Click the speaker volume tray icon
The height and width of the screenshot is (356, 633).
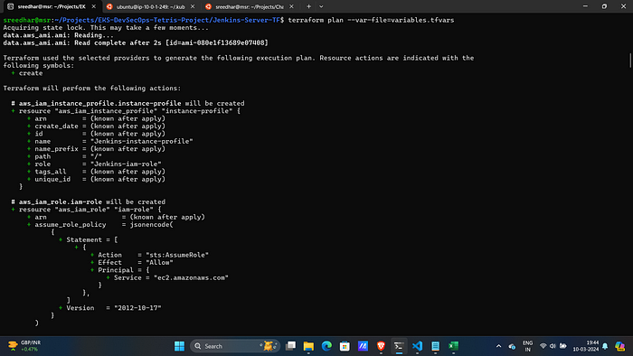click(x=553, y=346)
